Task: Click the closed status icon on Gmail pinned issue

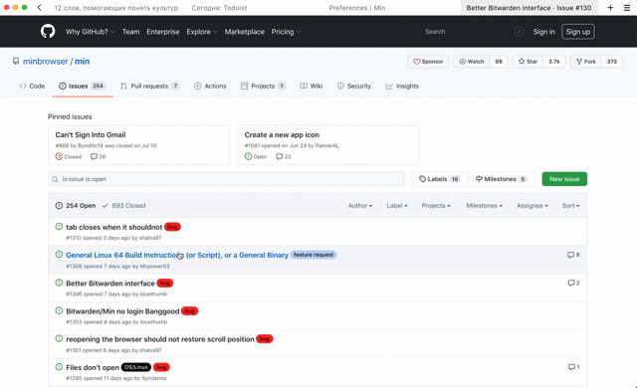Action: tap(59, 156)
